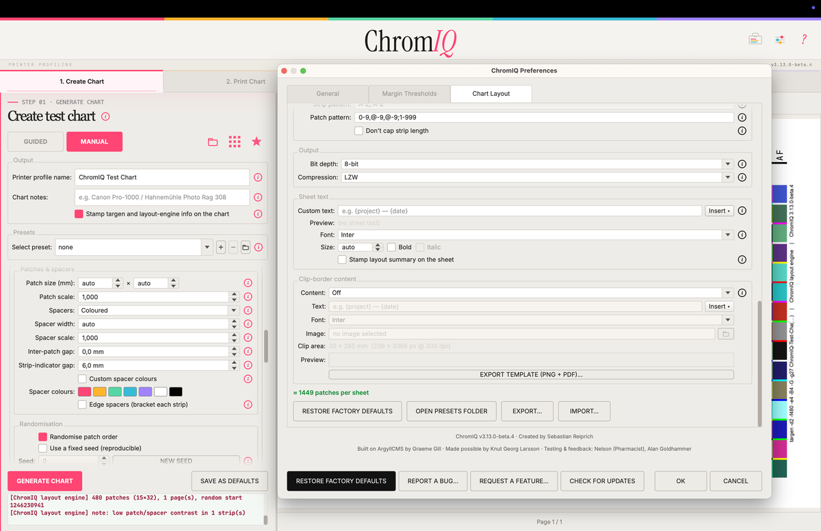Screen dimensions: 821x531
Task: Click info icon for Spacers row
Action: (x=248, y=311)
